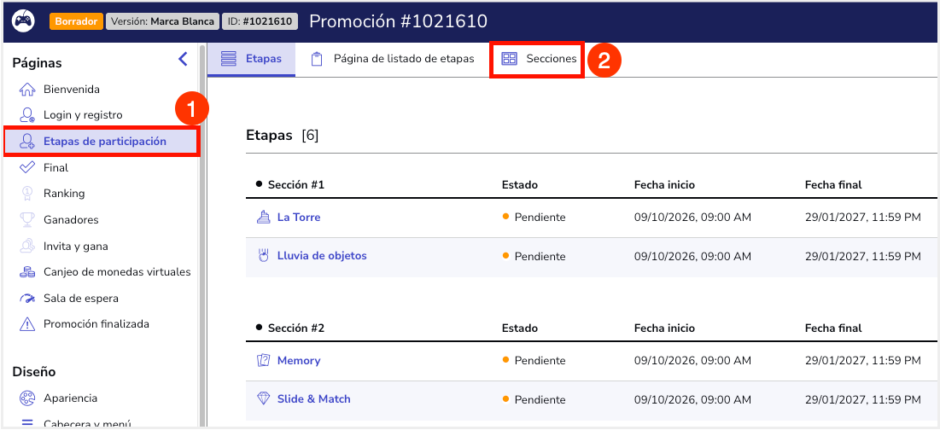Screen dimensions: 940x430
Task: Go to the Bienvenida page
Action: click(x=72, y=90)
